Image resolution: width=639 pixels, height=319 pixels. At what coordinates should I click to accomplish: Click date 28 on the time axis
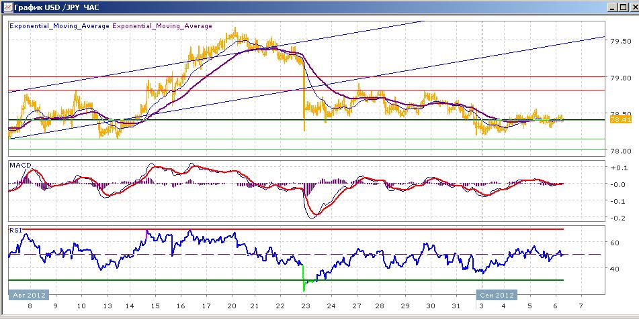click(x=380, y=306)
